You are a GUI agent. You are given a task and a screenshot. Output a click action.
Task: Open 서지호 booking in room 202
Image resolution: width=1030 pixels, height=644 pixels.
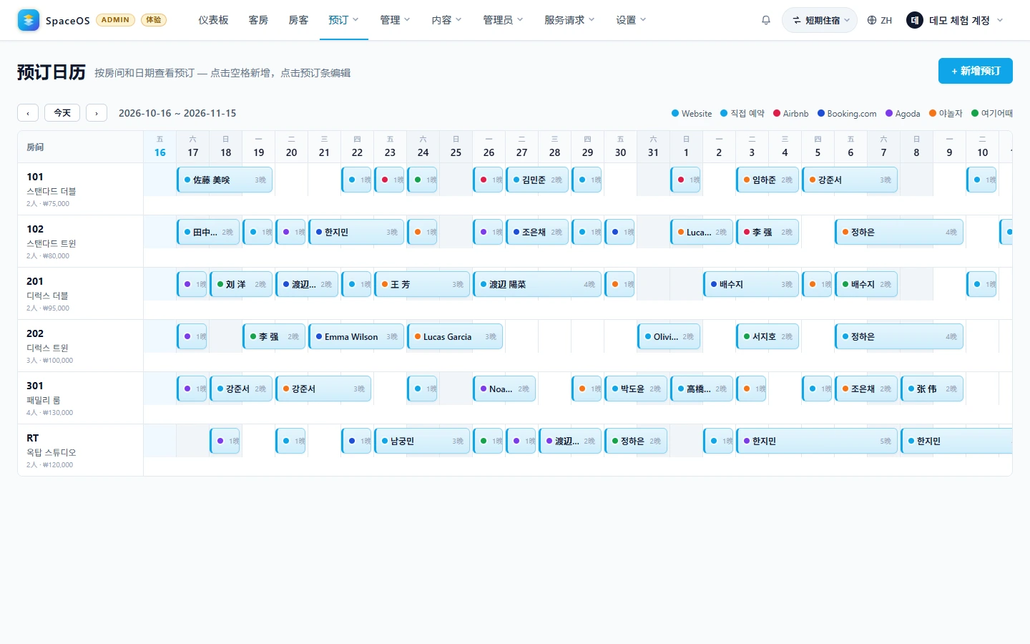767,336
